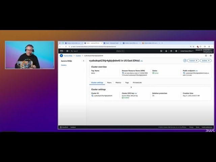
Task: Select the Active status text
Action: pyautogui.click(x=156, y=73)
